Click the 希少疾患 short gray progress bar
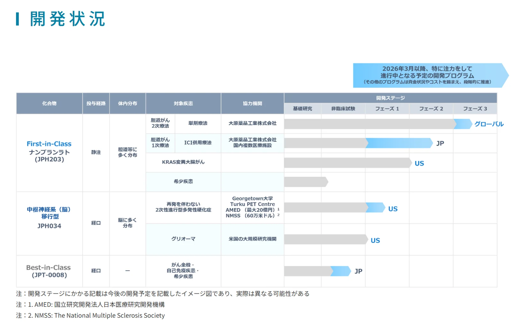511x323 pixels. [x=306, y=182]
